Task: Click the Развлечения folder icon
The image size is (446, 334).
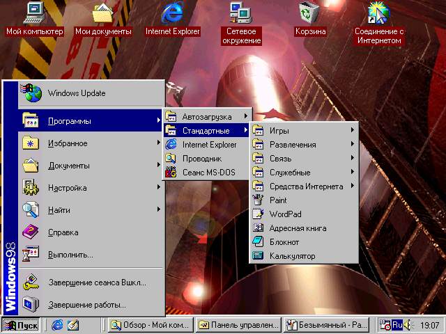Action: tap(258, 144)
